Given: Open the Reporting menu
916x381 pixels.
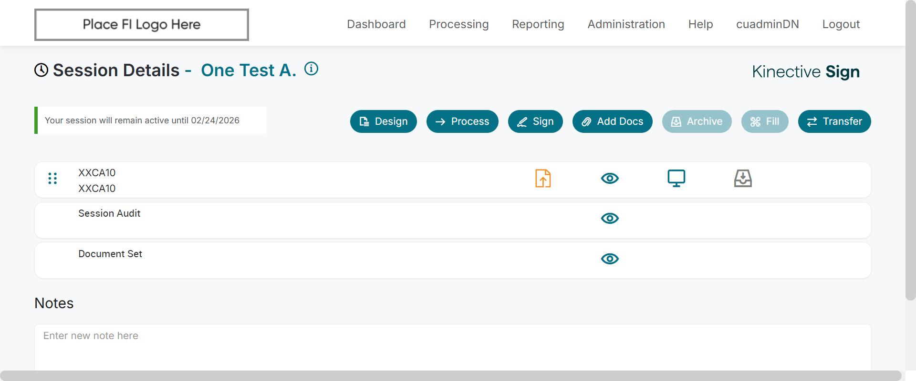Looking at the screenshot, I should pyautogui.click(x=538, y=24).
